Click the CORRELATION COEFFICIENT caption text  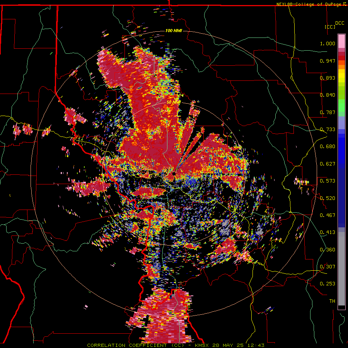pyautogui.click(x=127, y=345)
